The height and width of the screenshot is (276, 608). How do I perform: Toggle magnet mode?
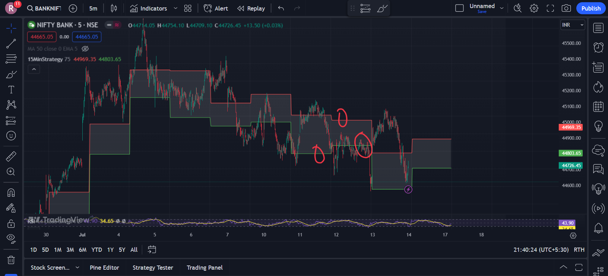click(11, 192)
